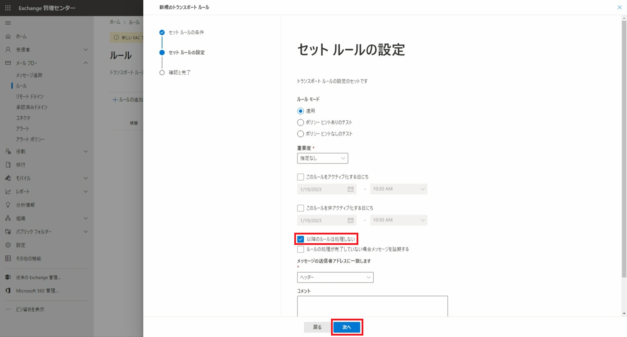Open the app launcher waffle icon
Image resolution: width=627 pixels, height=337 pixels.
pyautogui.click(x=8, y=8)
